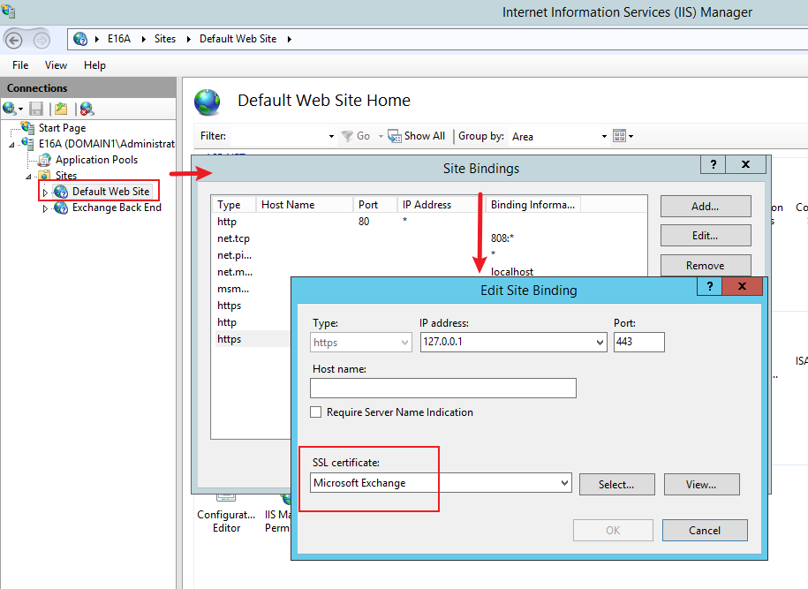Click the globe icon in the address bar
This screenshot has width=808, height=589.
point(80,39)
